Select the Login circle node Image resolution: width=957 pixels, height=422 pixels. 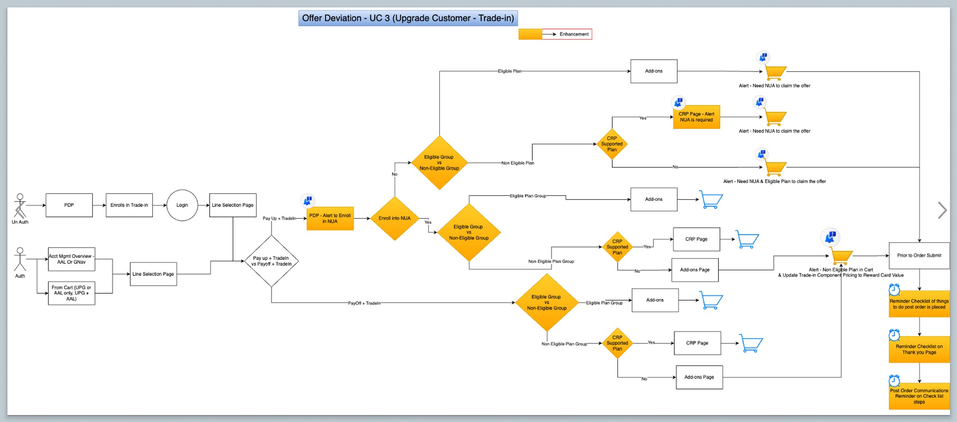(x=182, y=205)
